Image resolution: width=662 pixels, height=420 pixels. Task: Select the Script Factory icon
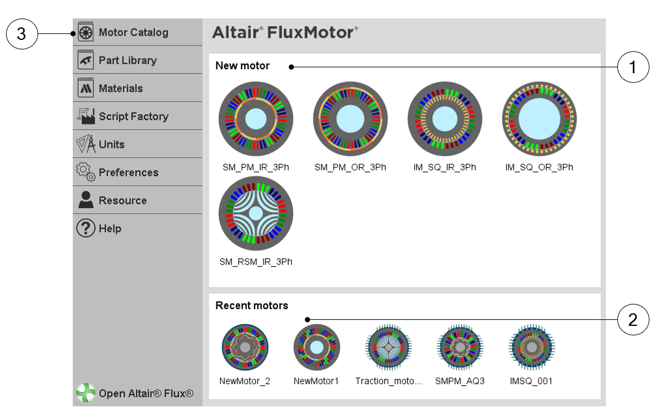point(86,116)
